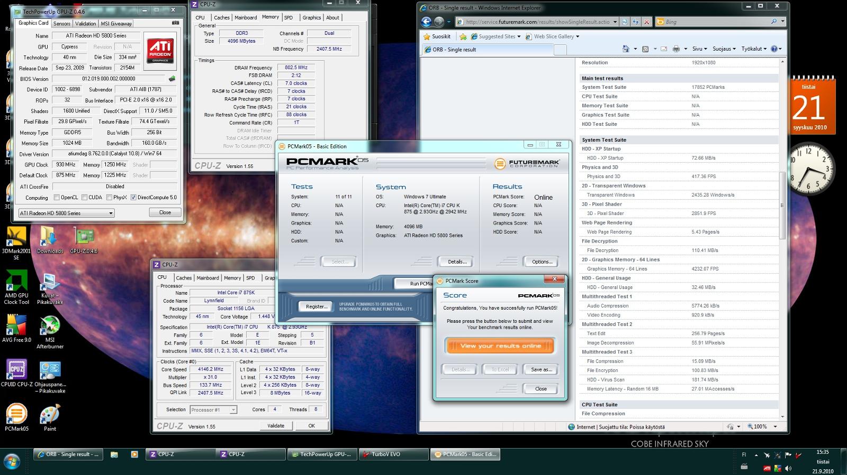The height and width of the screenshot is (475, 847).
Task: Click the Register... button in PCMark05
Action: [317, 306]
